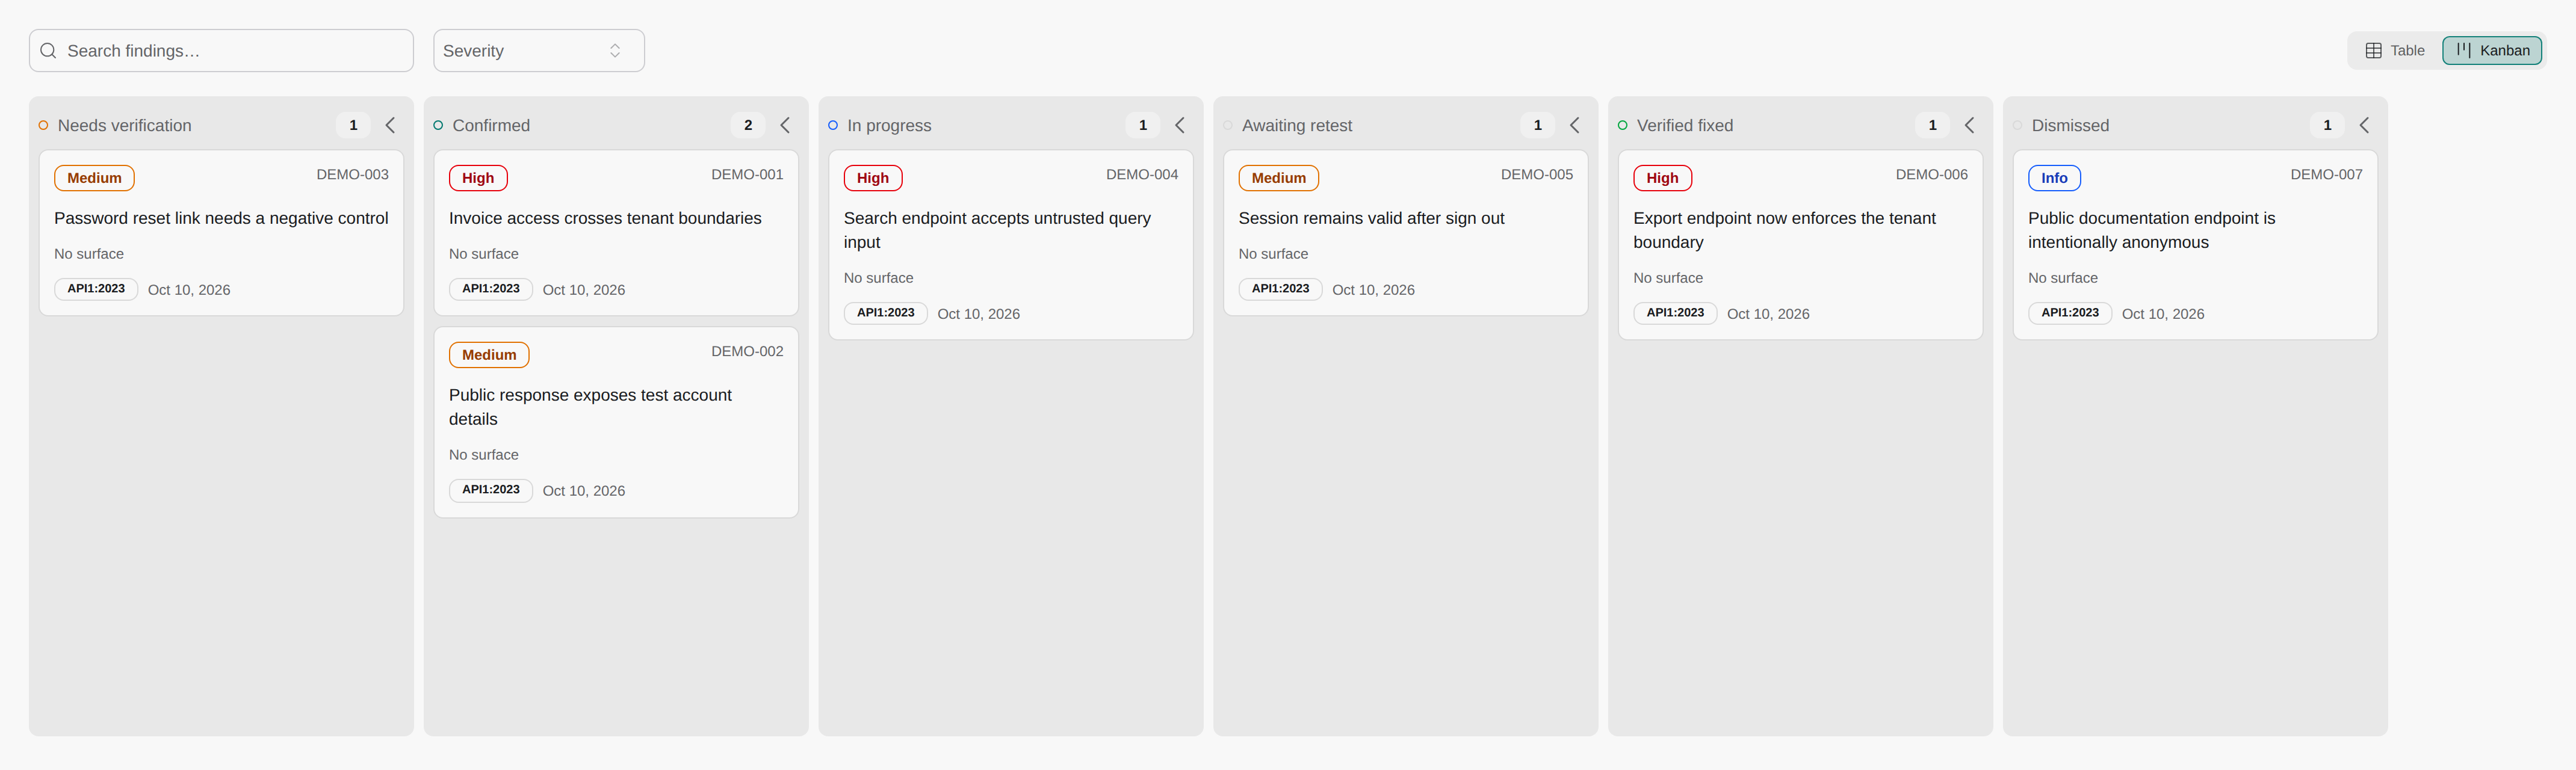
Task: Collapse the In progress column
Action: click(1180, 125)
